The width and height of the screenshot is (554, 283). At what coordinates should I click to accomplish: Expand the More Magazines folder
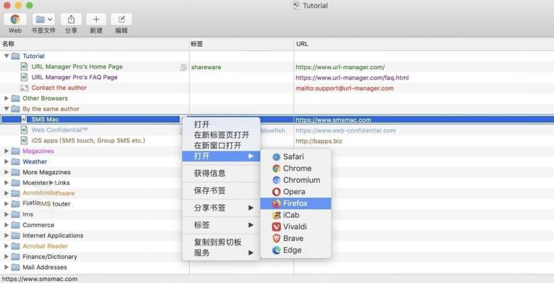click(6, 172)
